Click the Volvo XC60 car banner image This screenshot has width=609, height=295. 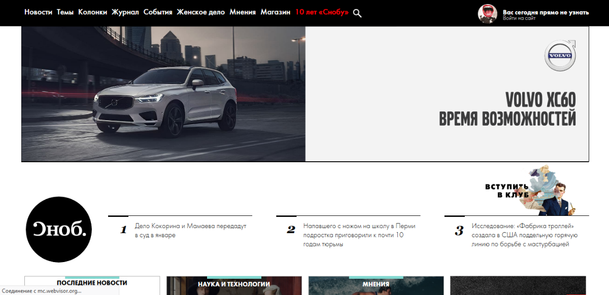[x=163, y=94]
